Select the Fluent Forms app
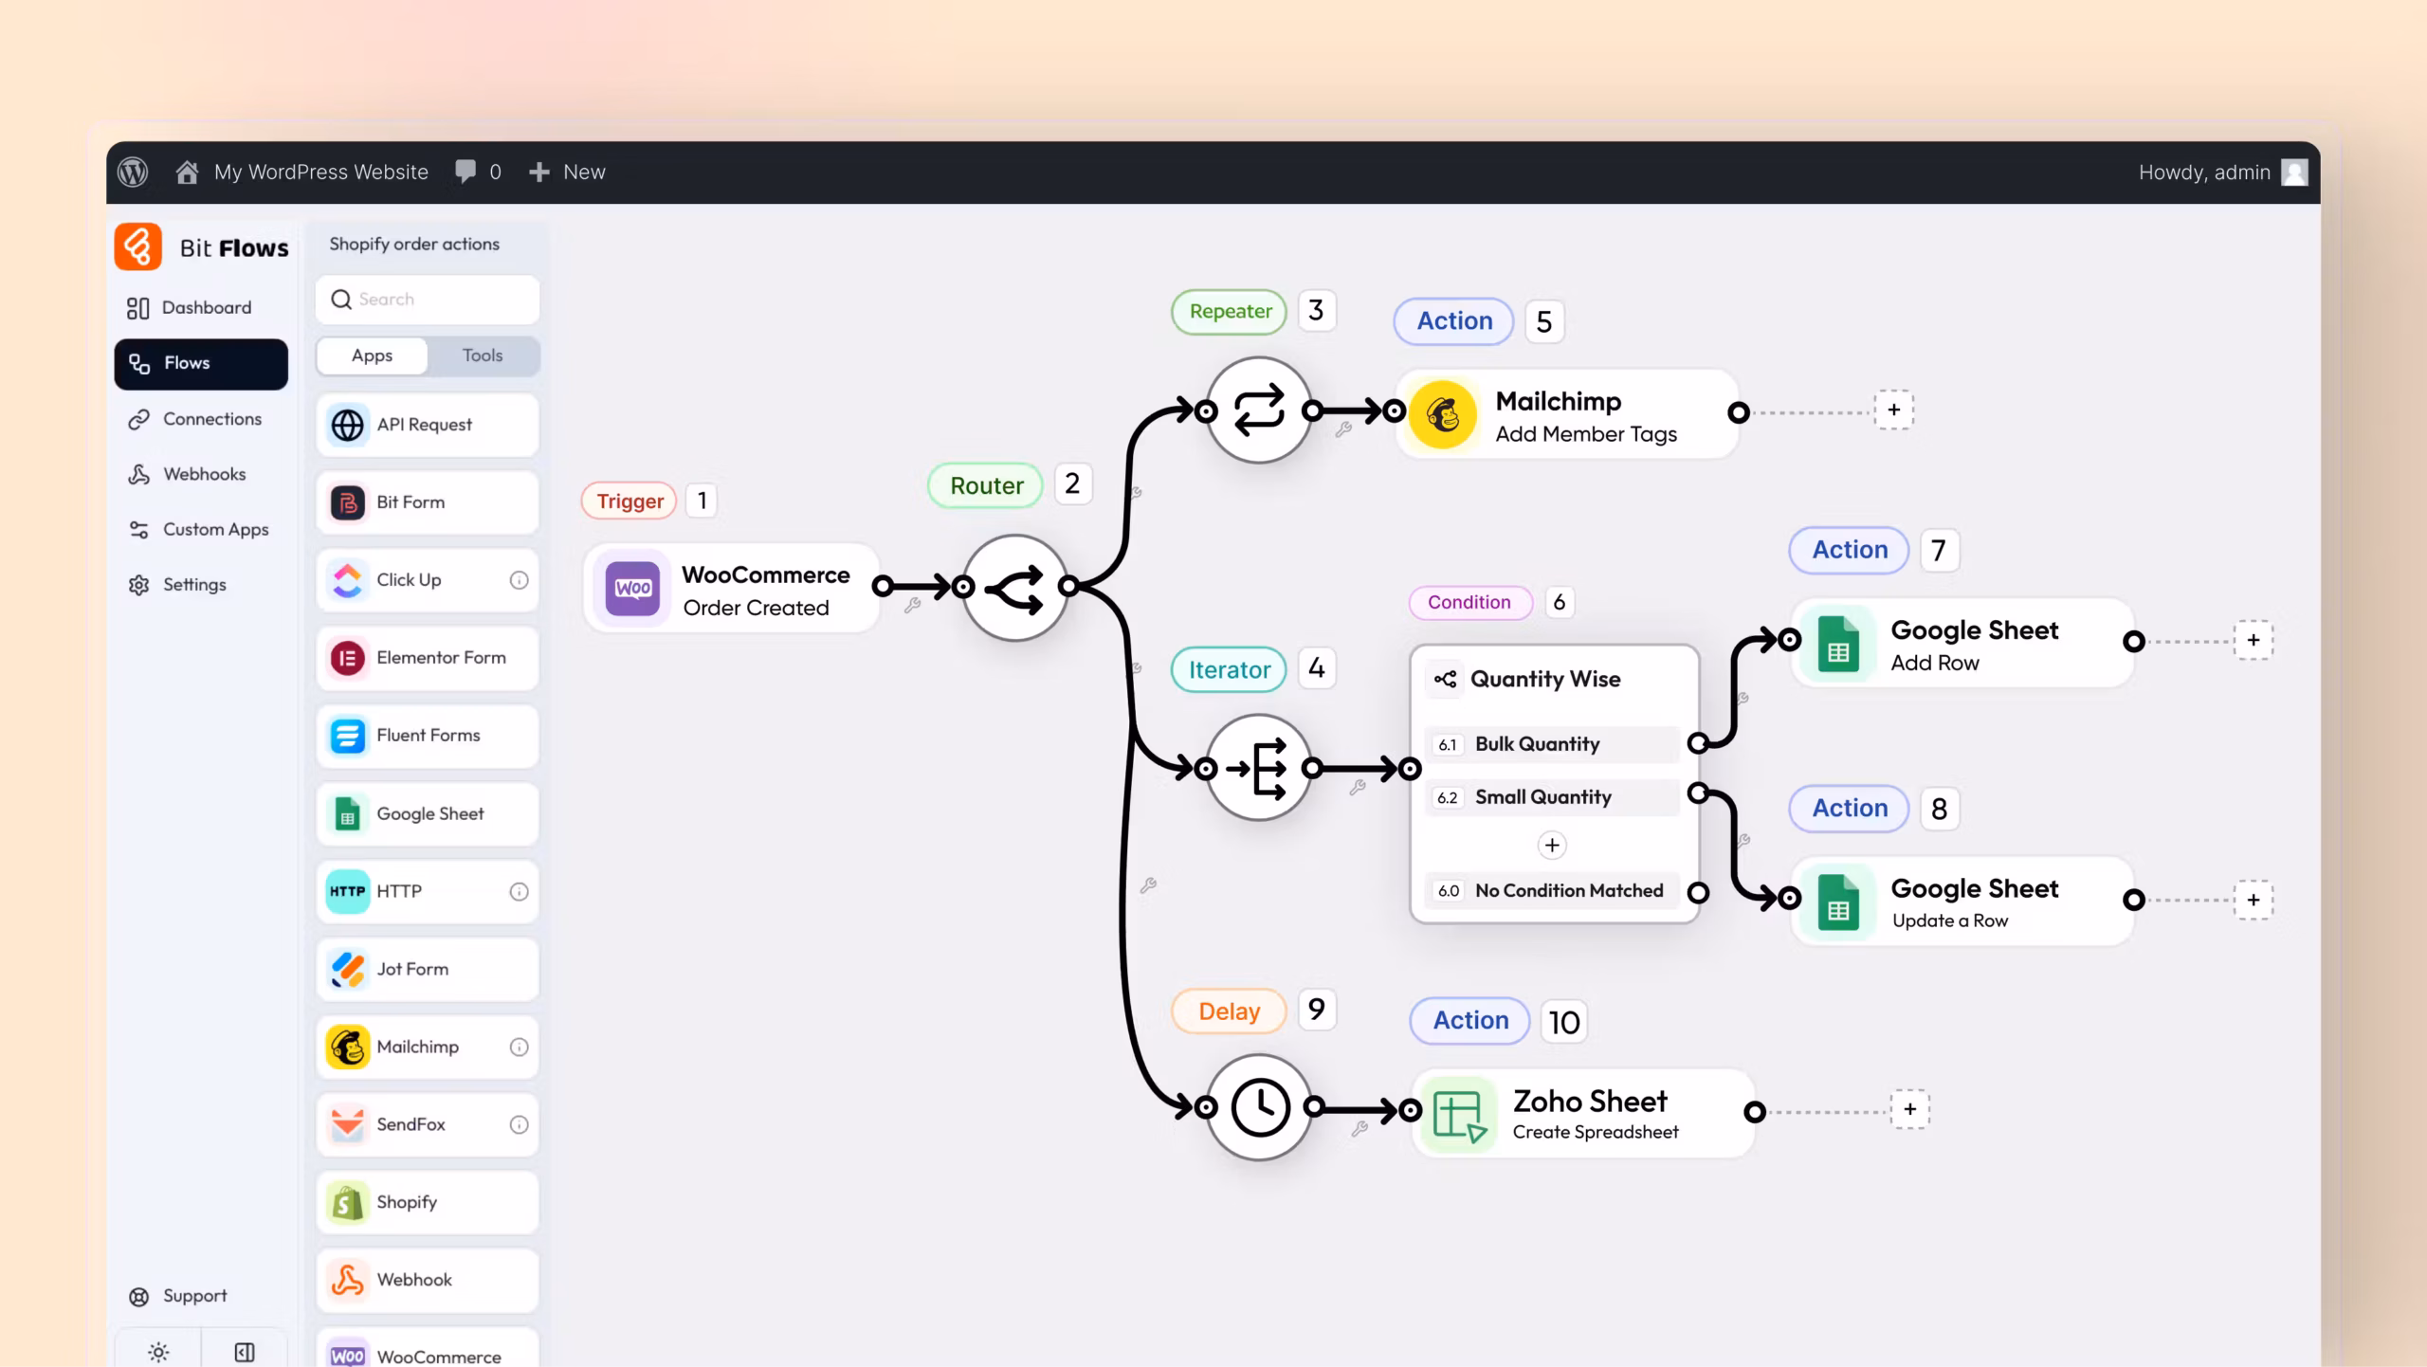The image size is (2427, 1367). [x=428, y=736]
